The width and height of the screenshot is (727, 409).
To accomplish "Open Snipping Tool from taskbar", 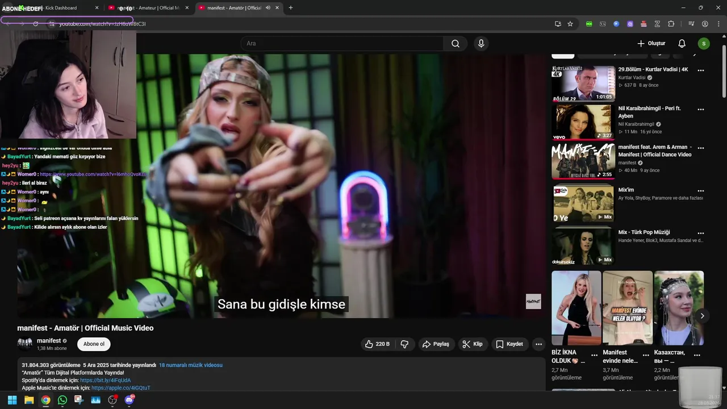I will tap(79, 400).
